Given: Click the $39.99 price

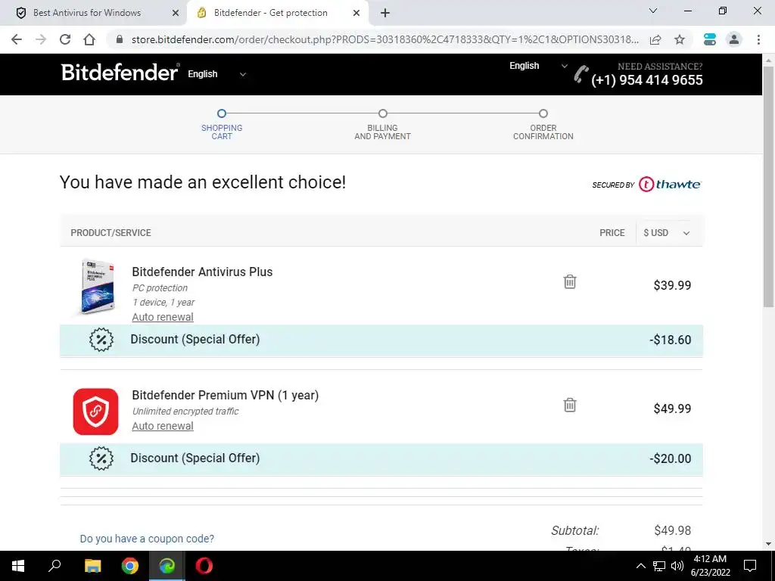Looking at the screenshot, I should (672, 285).
